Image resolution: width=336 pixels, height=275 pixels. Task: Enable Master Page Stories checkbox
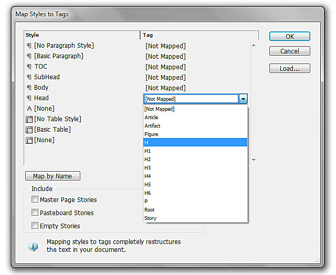click(x=35, y=199)
